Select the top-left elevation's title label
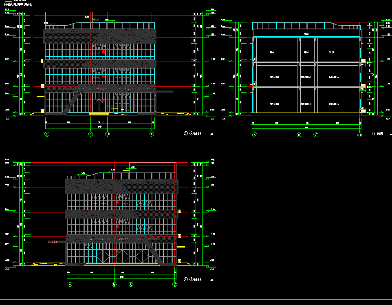The image size is (392, 305). (x=194, y=133)
